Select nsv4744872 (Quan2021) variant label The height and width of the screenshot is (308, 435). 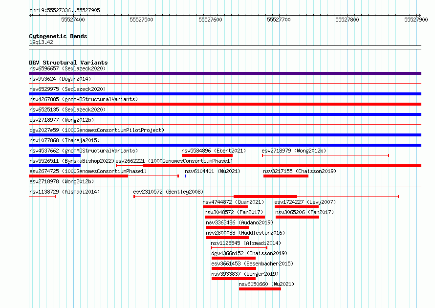233,202
